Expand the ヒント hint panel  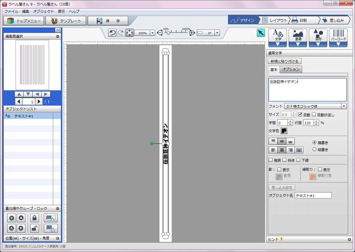pos(349,239)
